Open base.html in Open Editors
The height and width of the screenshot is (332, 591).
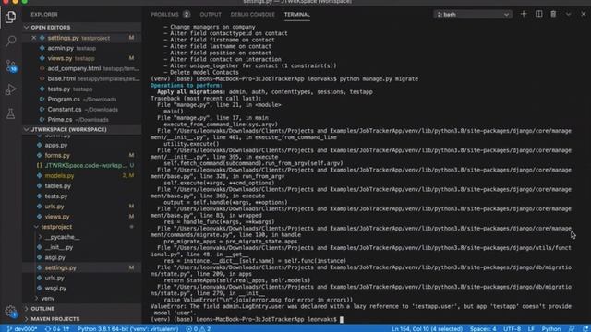[x=82, y=78]
